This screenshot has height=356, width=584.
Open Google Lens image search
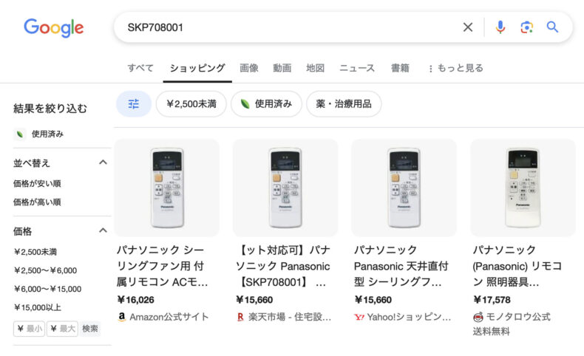pyautogui.click(x=526, y=27)
